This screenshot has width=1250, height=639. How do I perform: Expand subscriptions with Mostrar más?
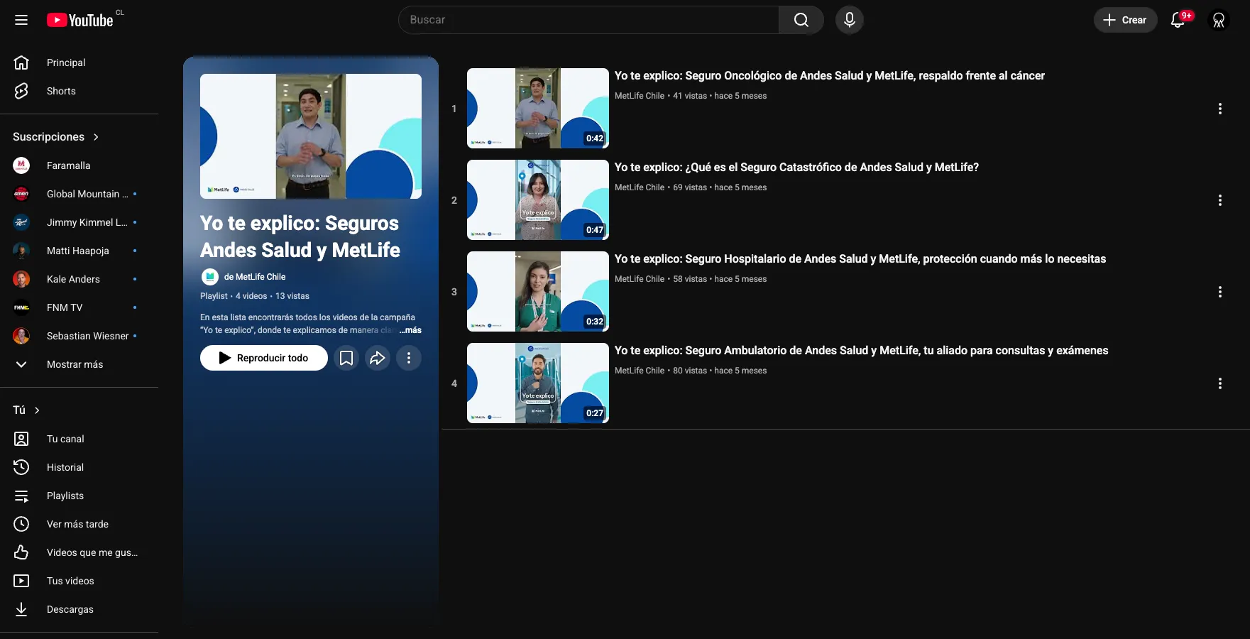click(75, 364)
